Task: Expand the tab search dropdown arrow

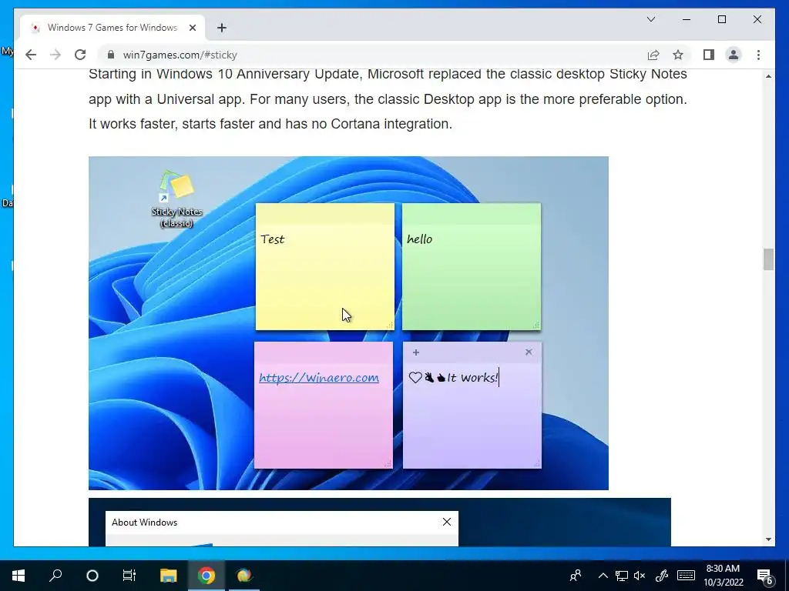Action: coord(650,19)
